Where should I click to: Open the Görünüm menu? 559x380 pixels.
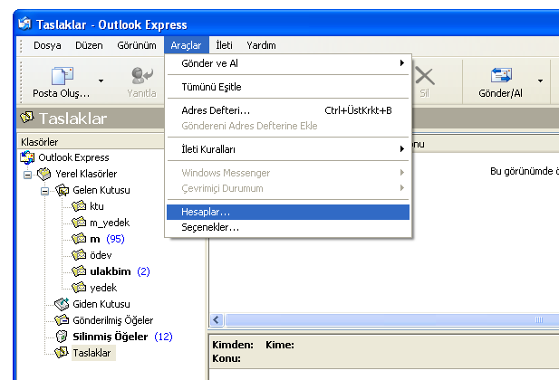click(x=137, y=45)
